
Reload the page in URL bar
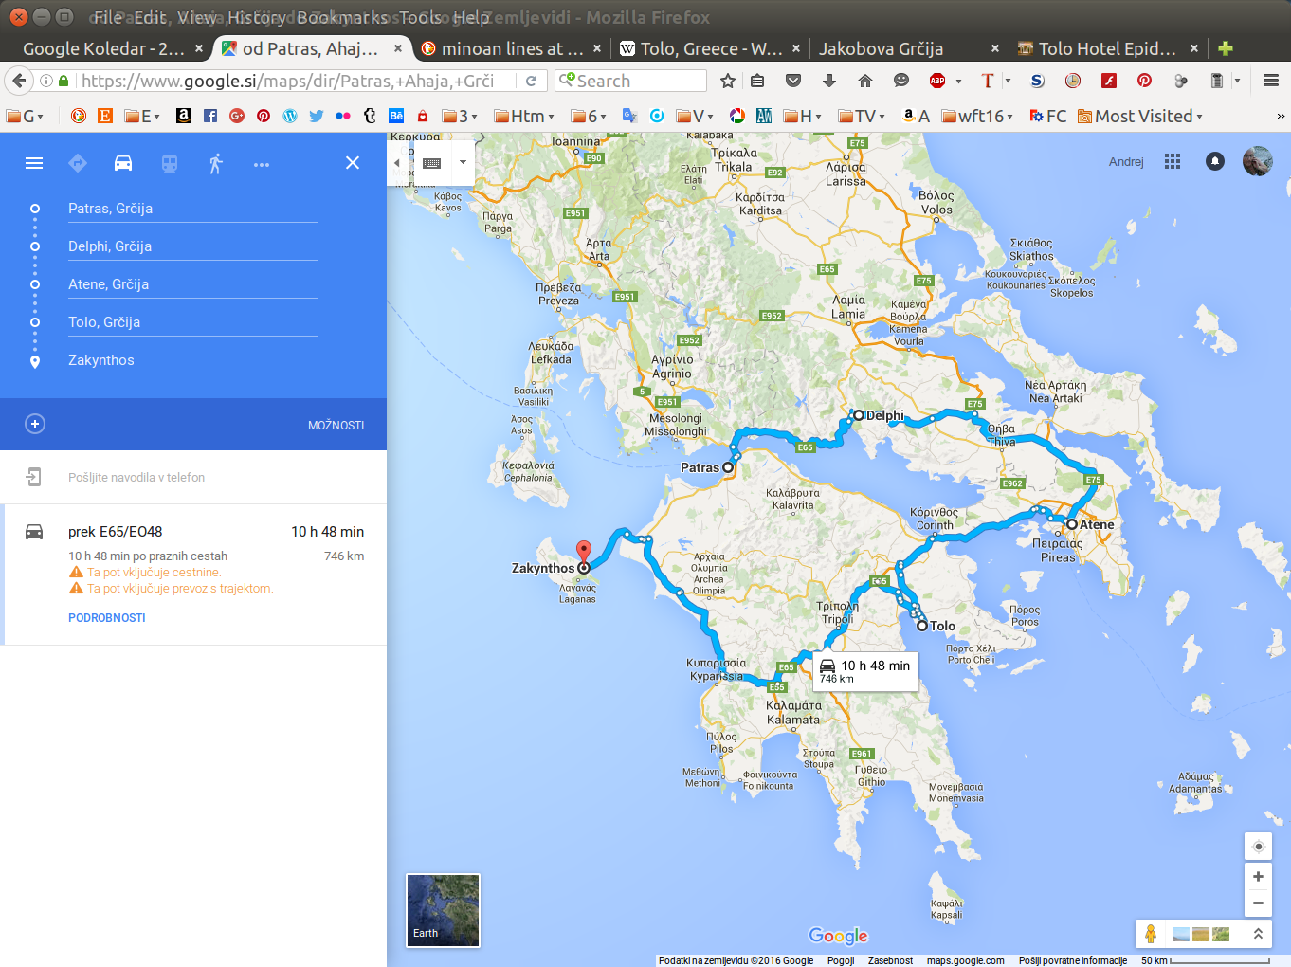click(x=532, y=81)
